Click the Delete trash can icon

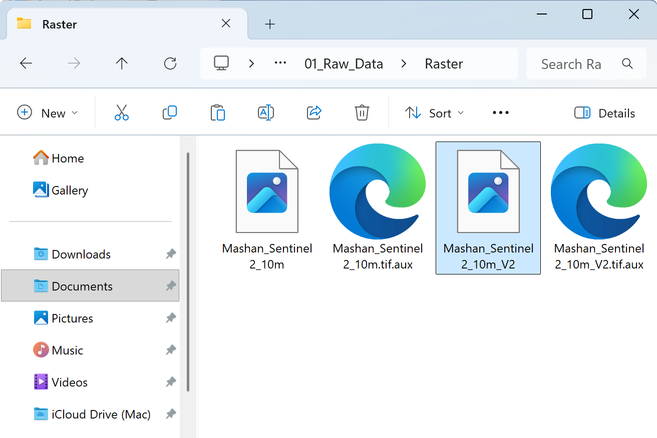coord(362,113)
